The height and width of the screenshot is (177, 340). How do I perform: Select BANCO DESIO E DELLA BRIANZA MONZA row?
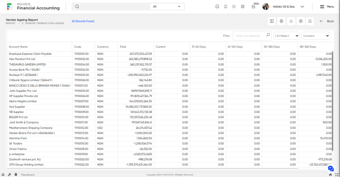pyautogui.click(x=170, y=85)
